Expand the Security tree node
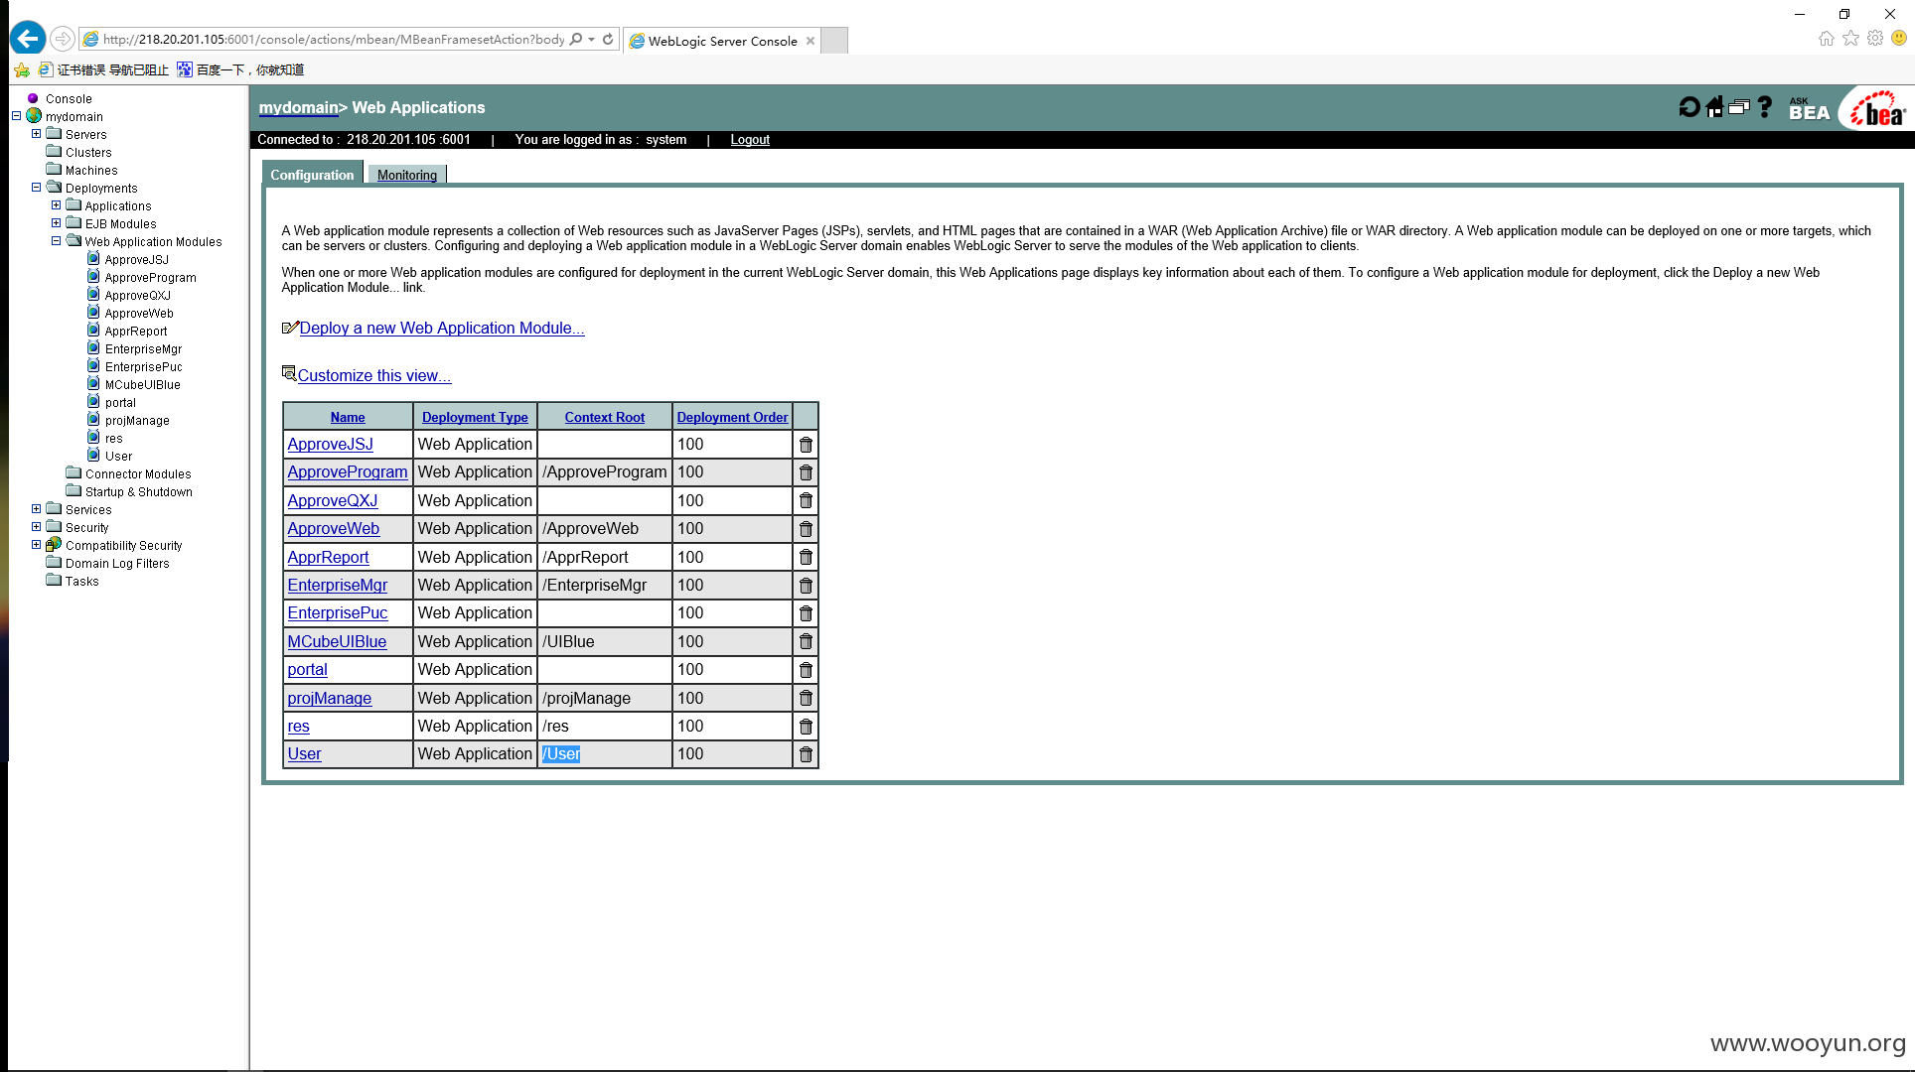The height and width of the screenshot is (1072, 1915). pos(37,527)
